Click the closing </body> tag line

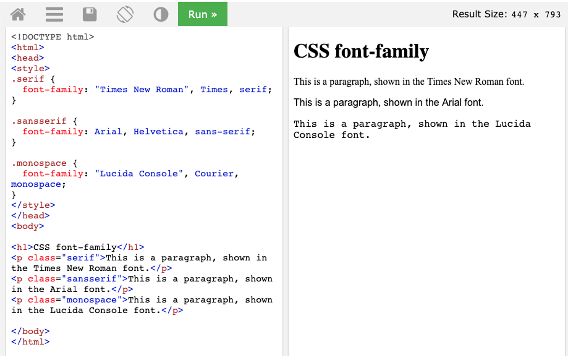click(x=30, y=331)
